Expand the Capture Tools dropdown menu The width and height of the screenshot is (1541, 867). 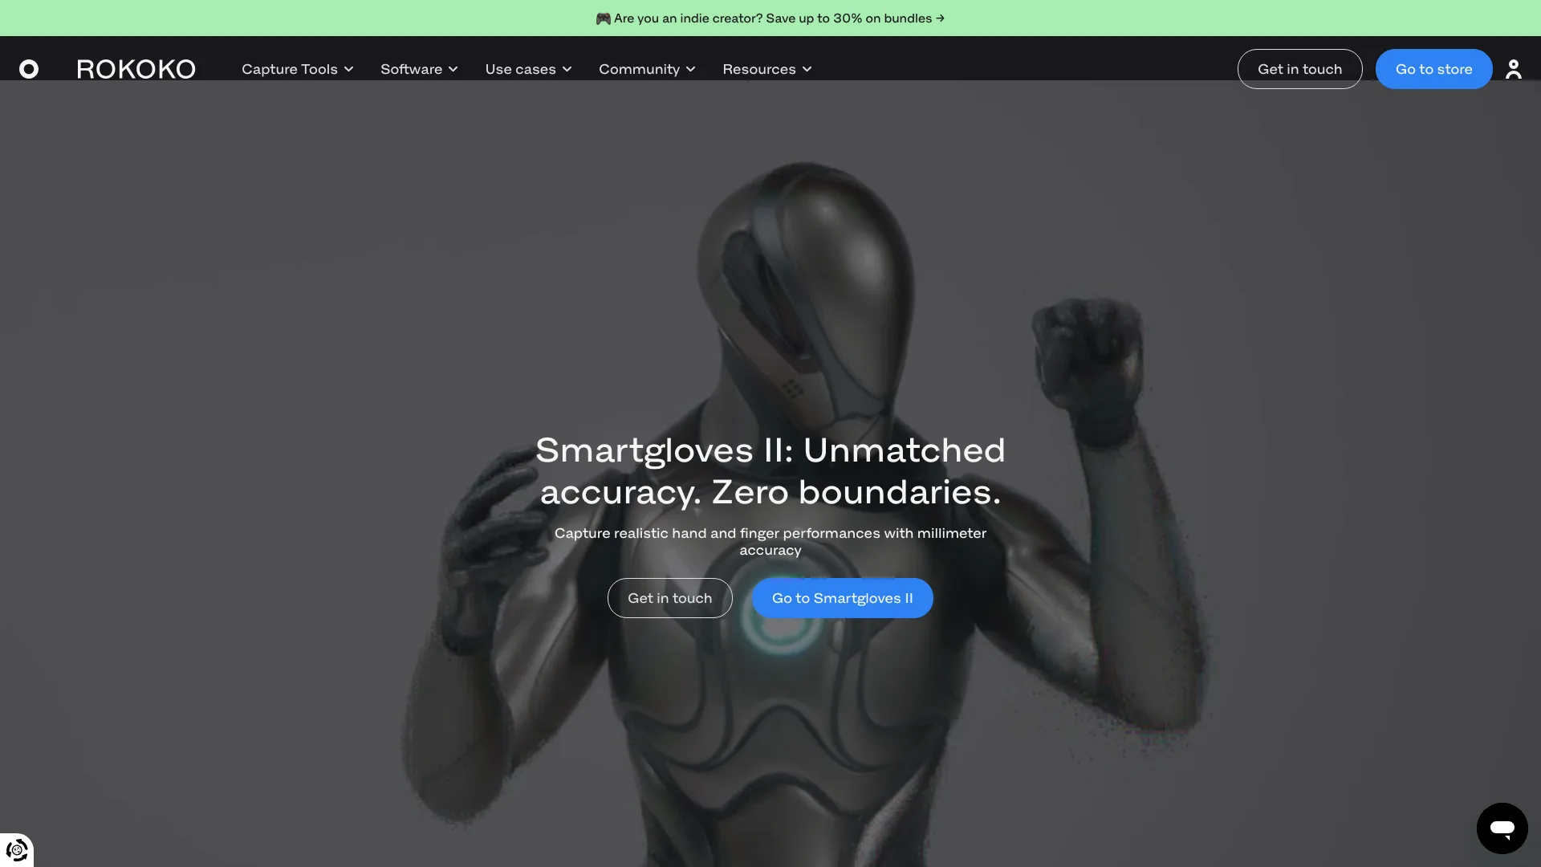click(298, 69)
